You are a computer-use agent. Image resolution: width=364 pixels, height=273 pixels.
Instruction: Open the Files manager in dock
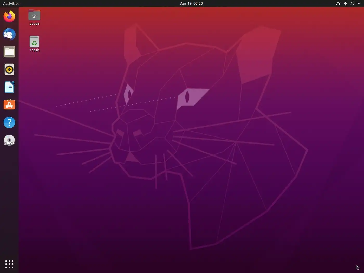[9, 52]
